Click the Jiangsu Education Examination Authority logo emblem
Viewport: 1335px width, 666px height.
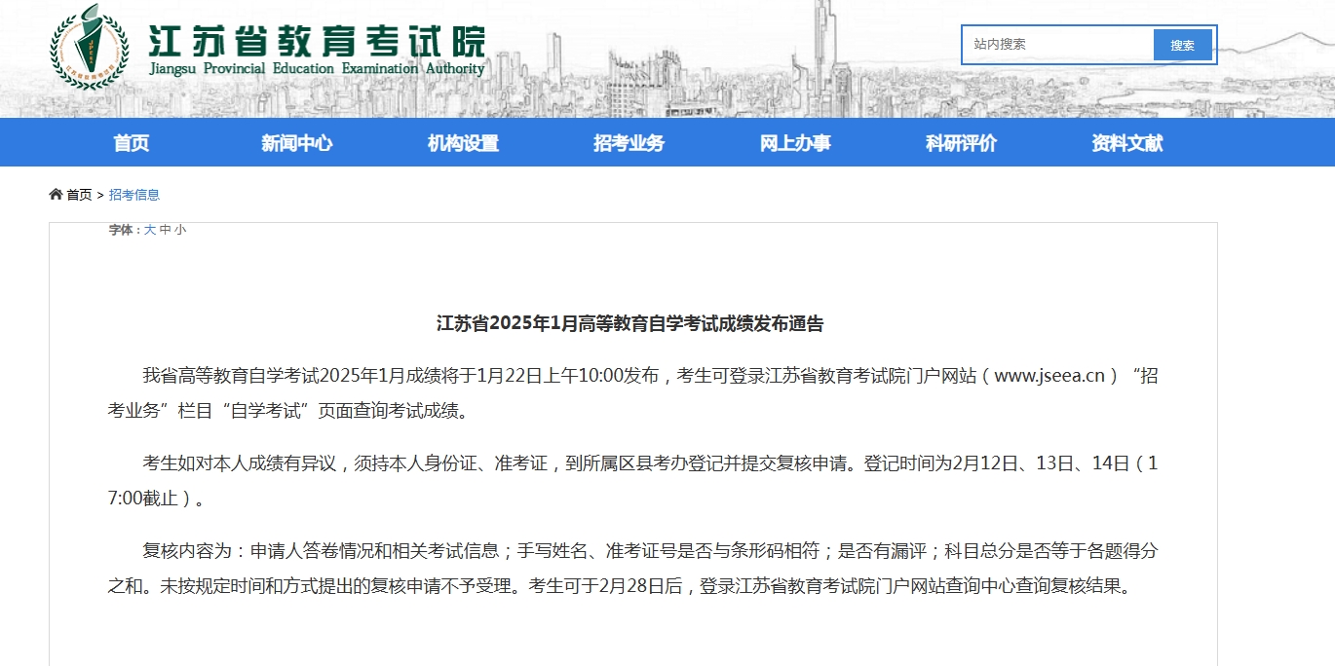pos(90,47)
